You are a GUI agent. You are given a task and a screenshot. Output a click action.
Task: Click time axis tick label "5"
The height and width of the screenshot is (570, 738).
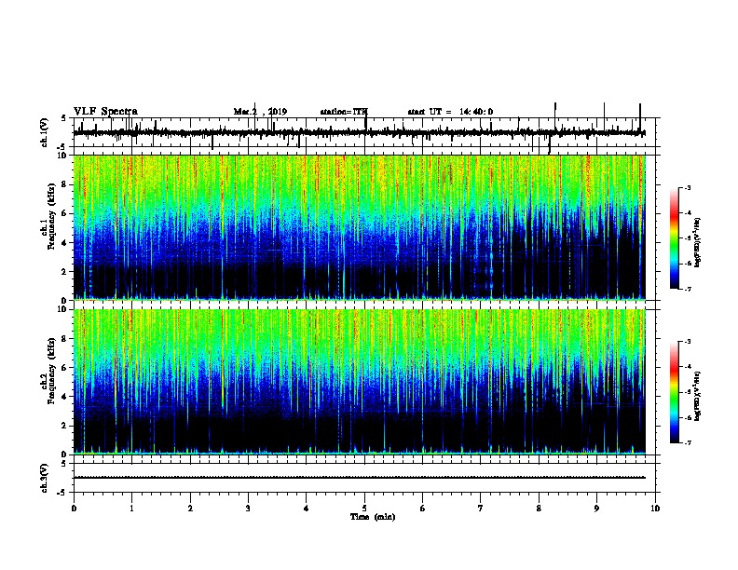364,509
